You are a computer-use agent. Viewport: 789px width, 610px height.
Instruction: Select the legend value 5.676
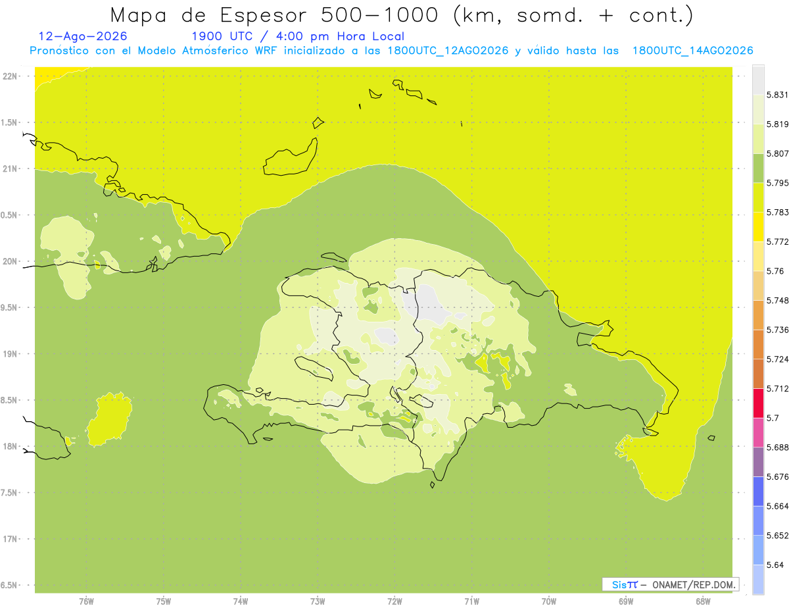(x=777, y=477)
